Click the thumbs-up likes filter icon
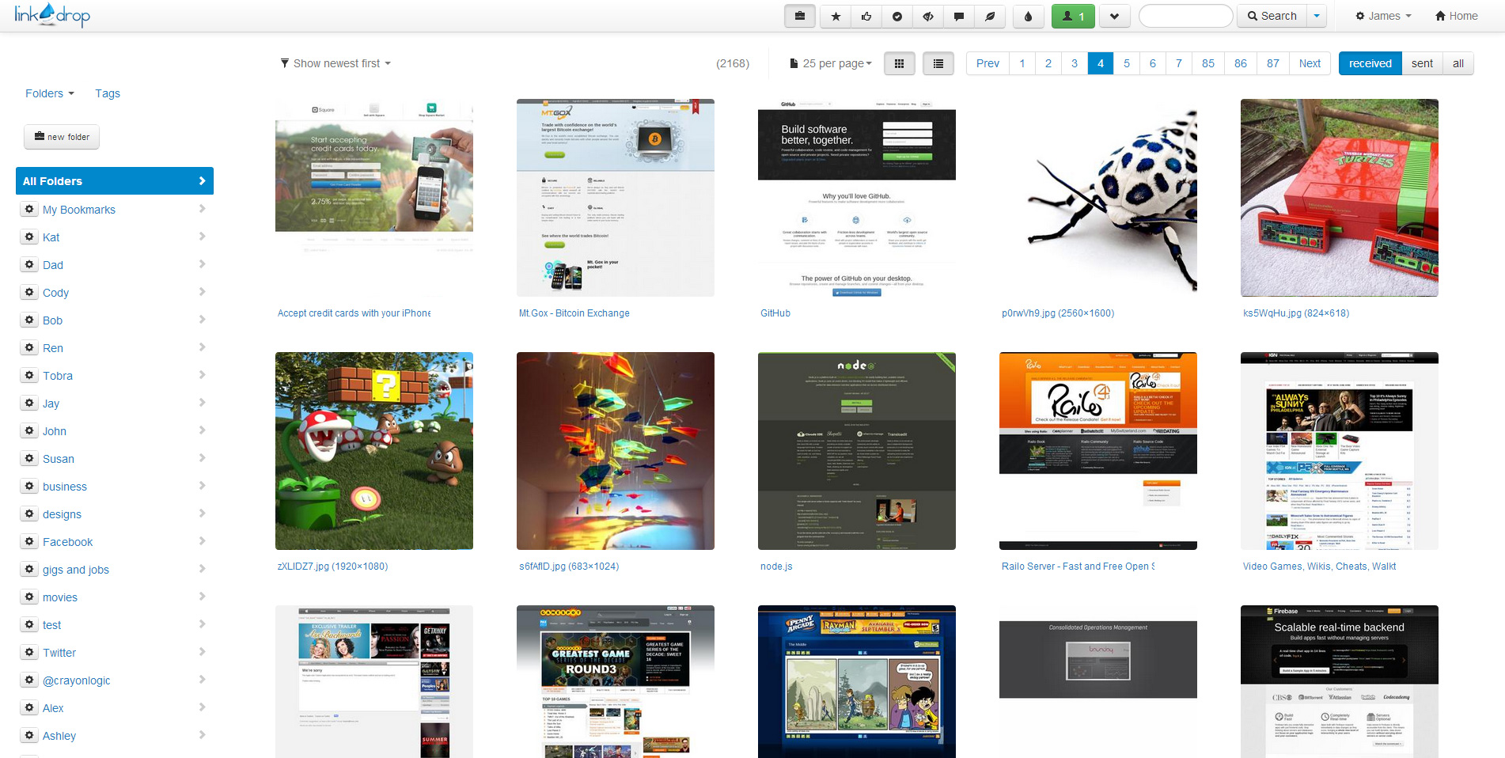 coord(866,16)
